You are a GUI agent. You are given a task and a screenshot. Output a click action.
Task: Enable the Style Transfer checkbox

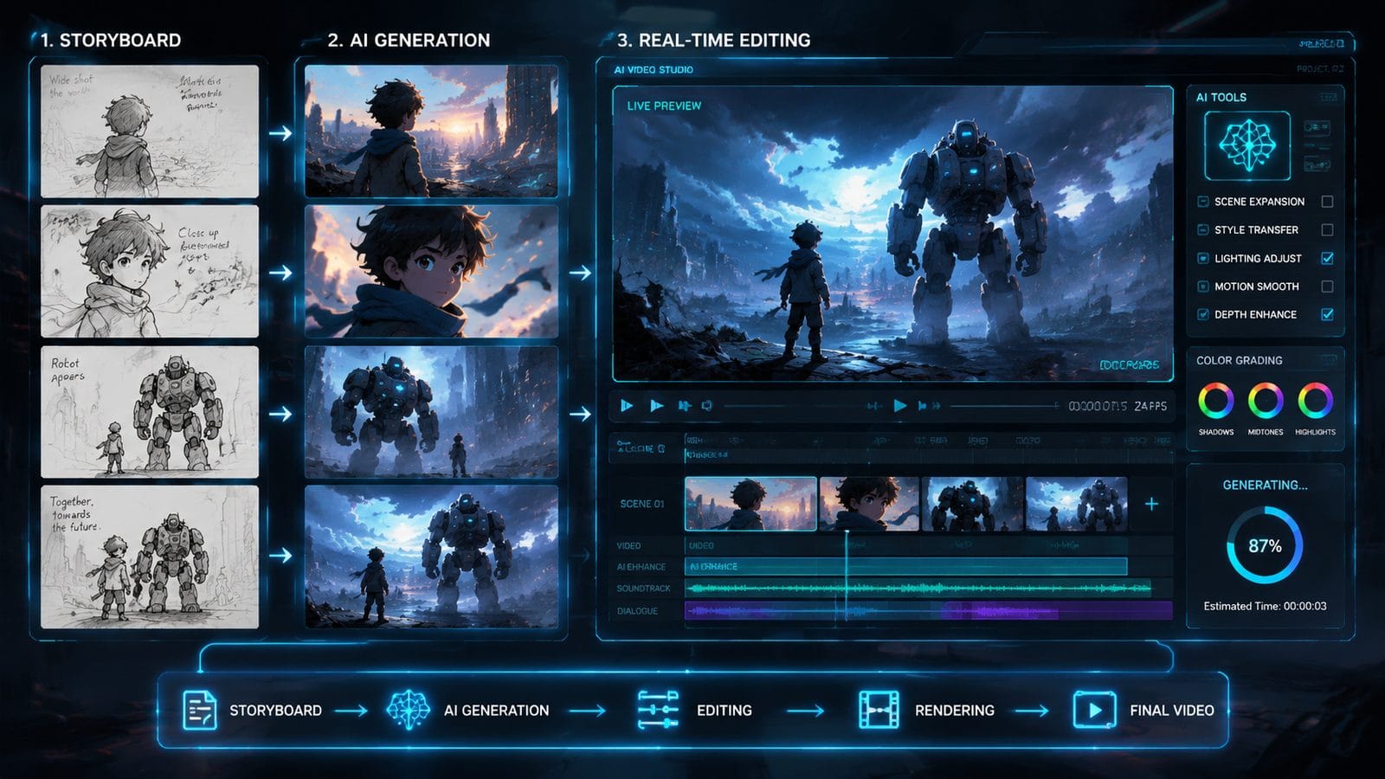(1327, 230)
